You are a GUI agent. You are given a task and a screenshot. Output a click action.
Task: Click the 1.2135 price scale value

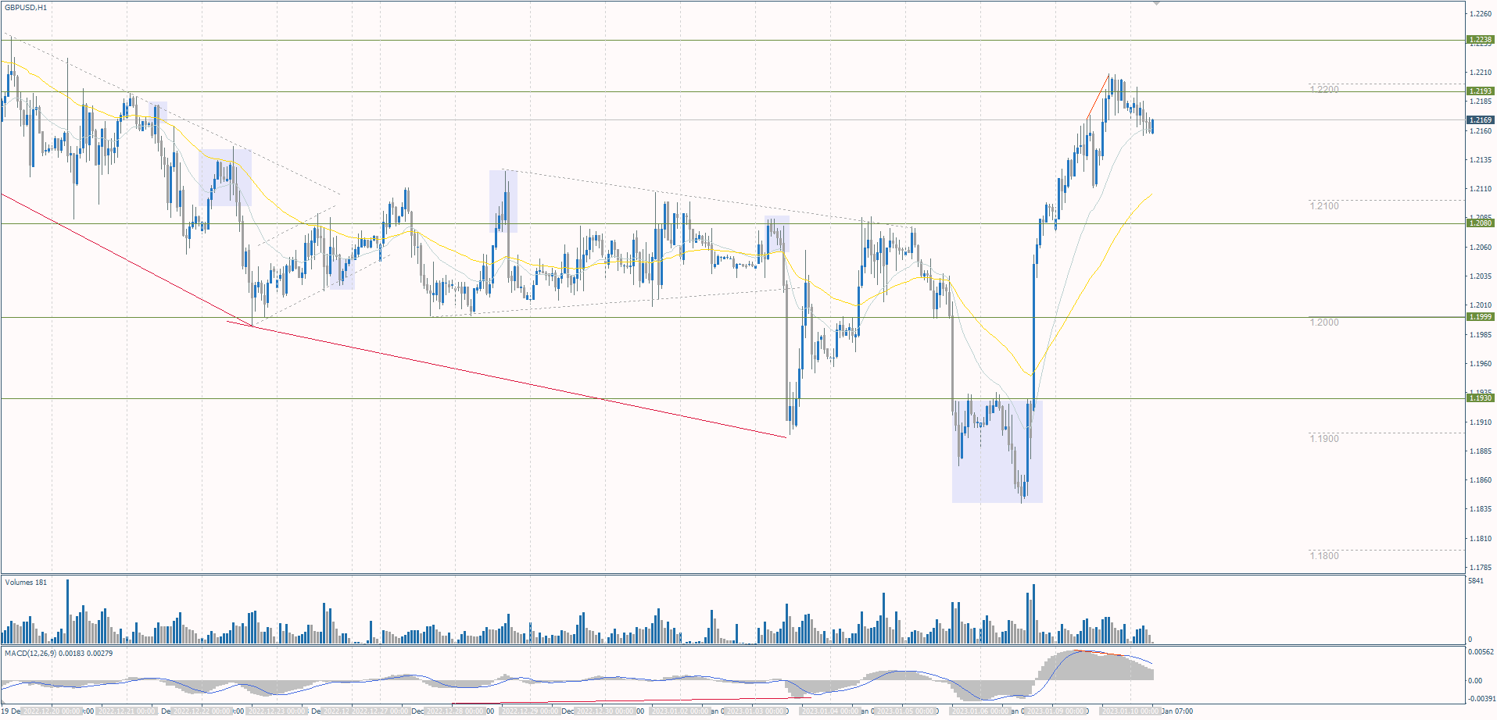(x=1481, y=160)
